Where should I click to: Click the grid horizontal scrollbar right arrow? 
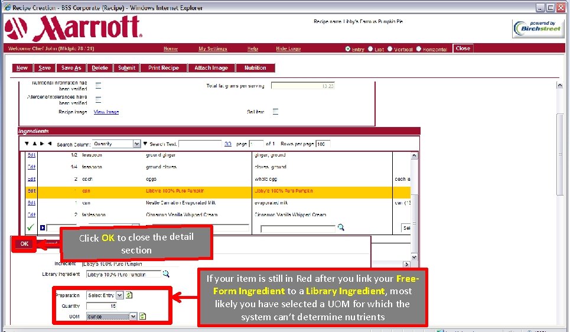[x=407, y=265]
